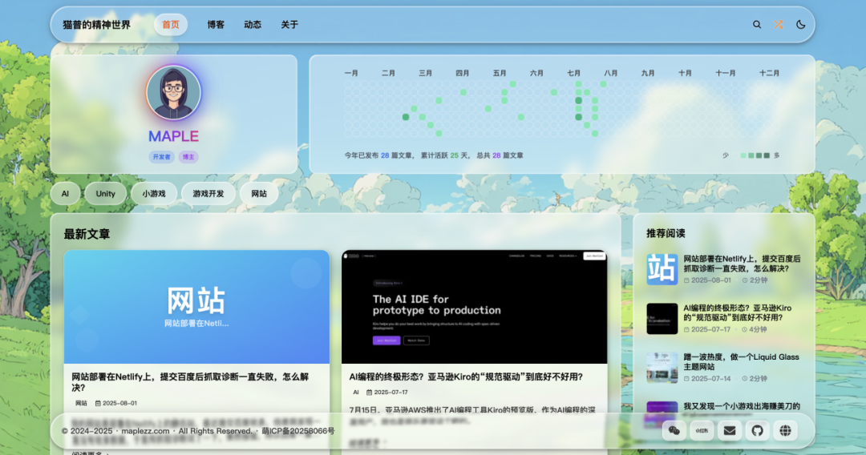Viewport: 866px width, 455px height.
Task: Click the 十二月 month label
Action: pos(769,73)
